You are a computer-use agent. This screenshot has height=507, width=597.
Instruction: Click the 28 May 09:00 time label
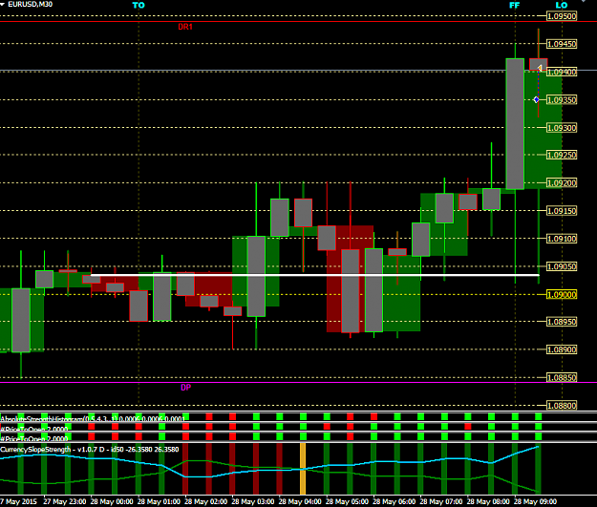(x=535, y=501)
